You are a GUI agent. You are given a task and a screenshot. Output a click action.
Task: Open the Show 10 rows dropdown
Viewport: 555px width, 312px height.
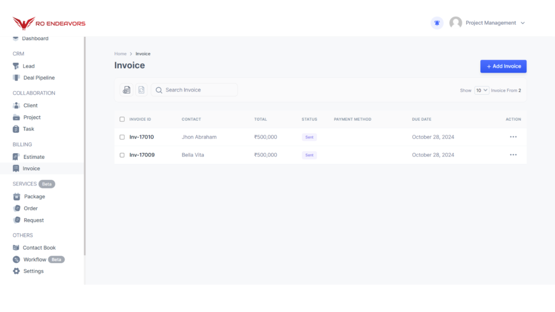[481, 90]
